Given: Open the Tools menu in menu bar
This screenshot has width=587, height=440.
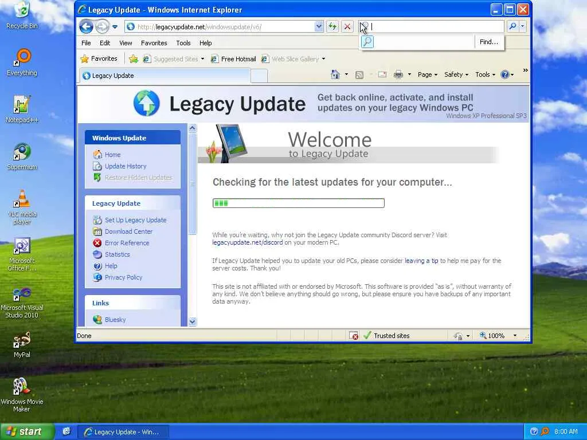Looking at the screenshot, I should tap(183, 43).
